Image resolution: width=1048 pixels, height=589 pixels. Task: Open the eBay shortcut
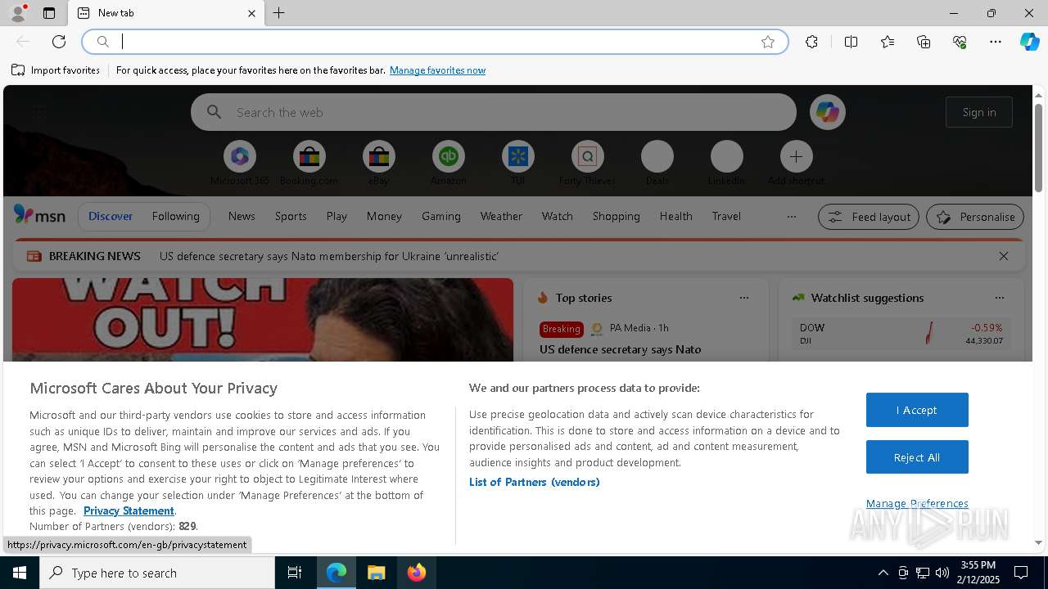tap(378, 163)
